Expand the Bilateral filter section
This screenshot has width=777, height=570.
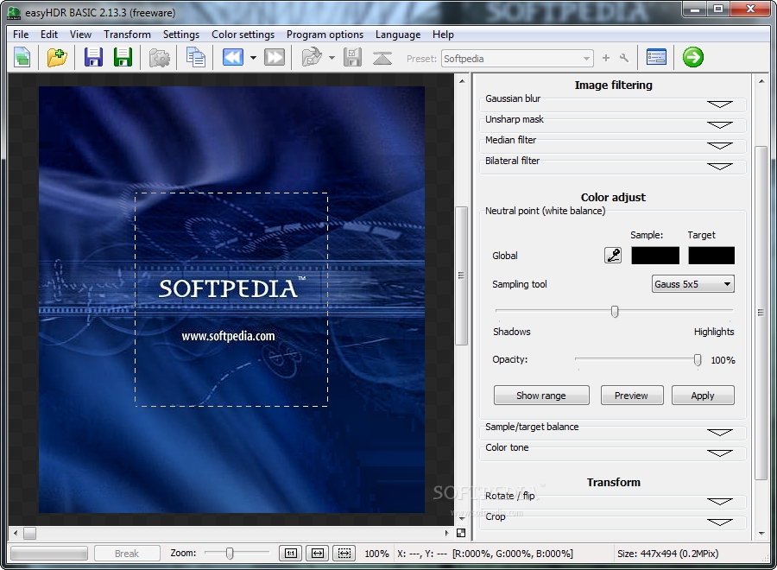[719, 167]
